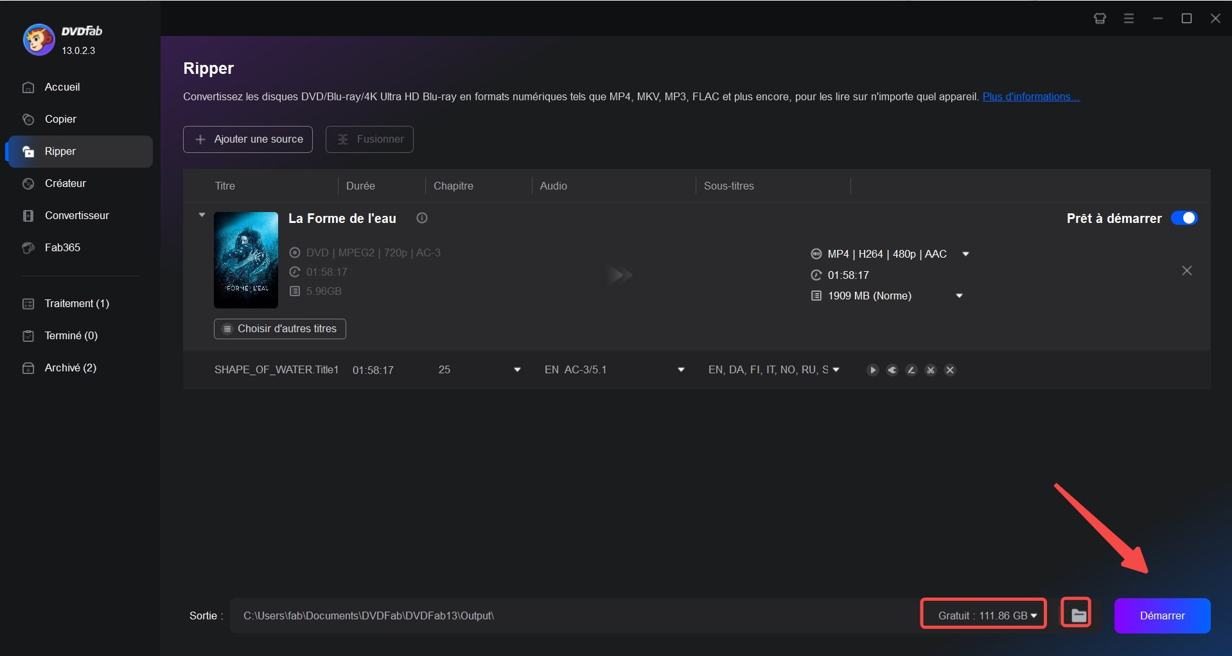Click DVD | MPEG2 | 720p | AC-3 source info

[373, 253]
